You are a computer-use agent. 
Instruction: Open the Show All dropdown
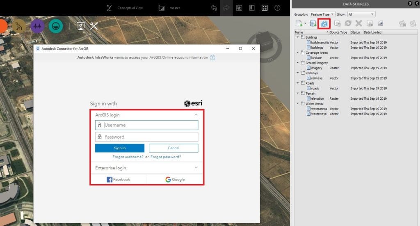click(361, 14)
